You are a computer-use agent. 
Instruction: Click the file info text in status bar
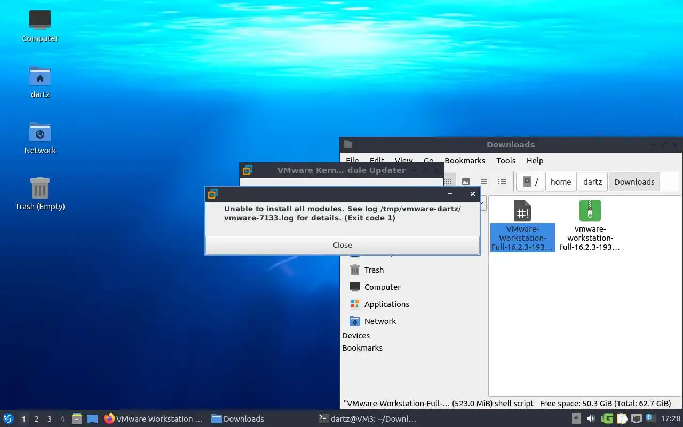[439, 404]
